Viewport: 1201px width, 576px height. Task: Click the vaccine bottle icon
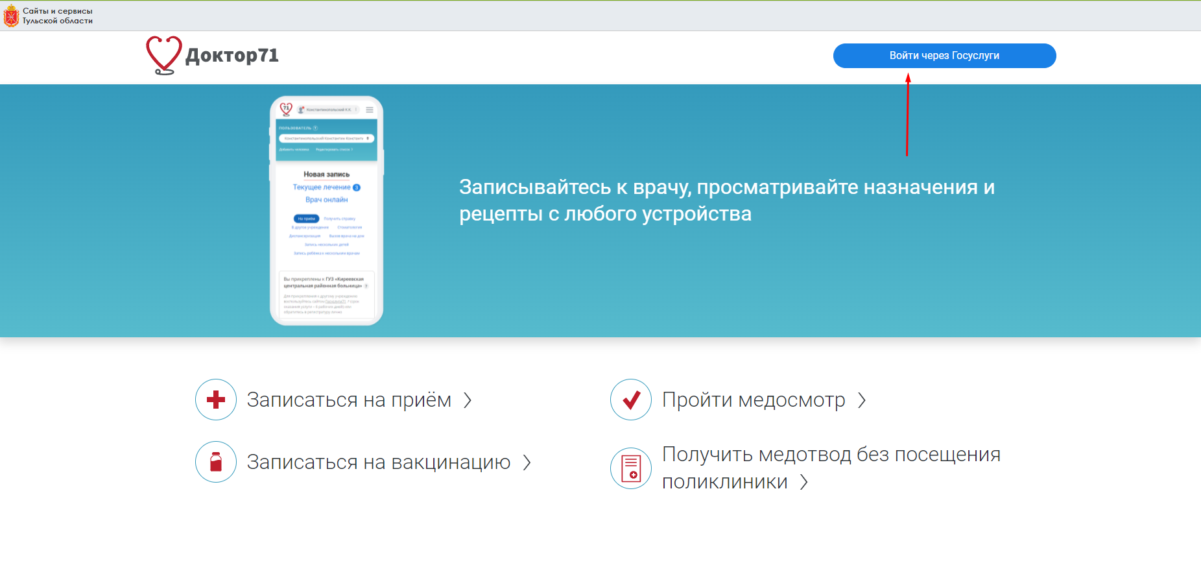[216, 462]
